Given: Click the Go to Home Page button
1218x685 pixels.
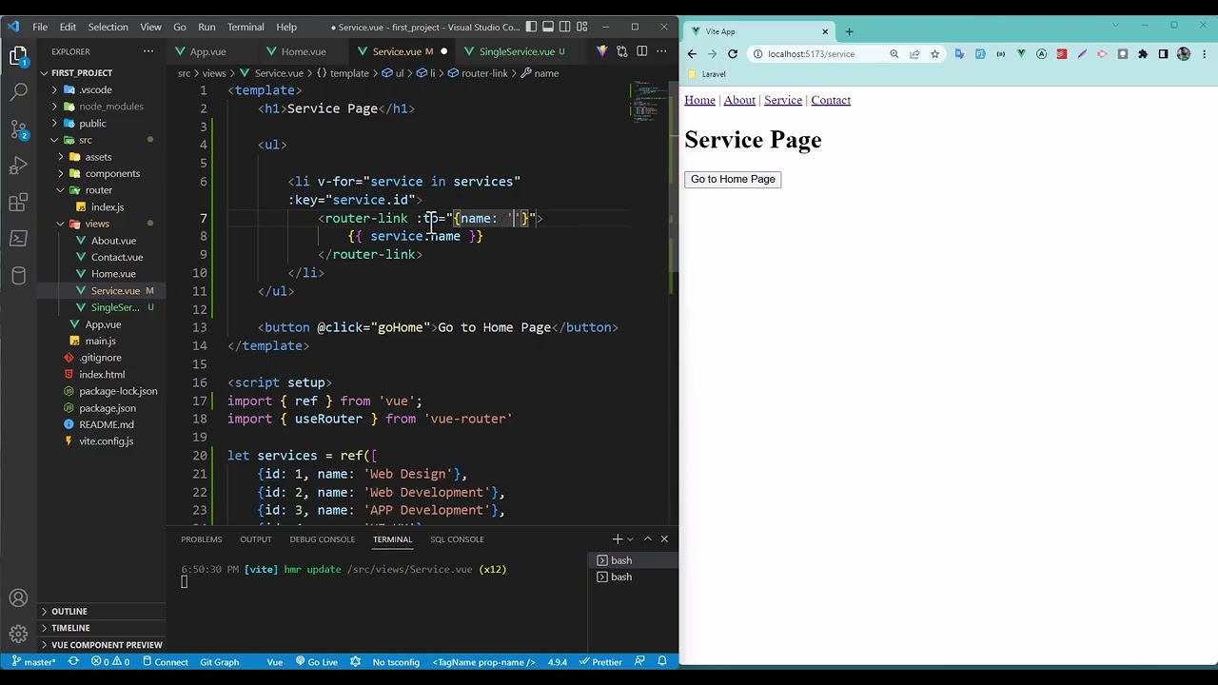Looking at the screenshot, I should [733, 179].
